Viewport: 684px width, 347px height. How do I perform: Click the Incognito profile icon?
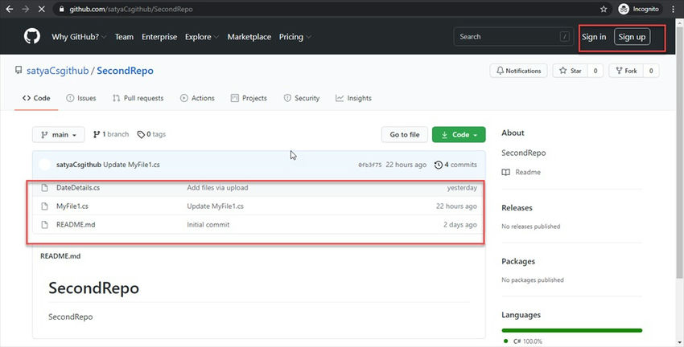tap(624, 9)
